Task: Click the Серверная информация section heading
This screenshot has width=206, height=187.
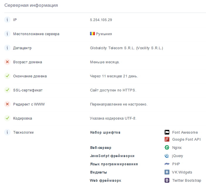Action: pyautogui.click(x=31, y=5)
